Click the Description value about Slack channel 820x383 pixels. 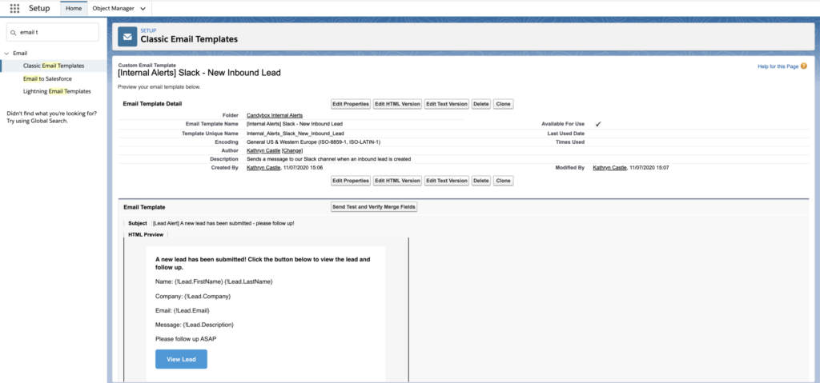(x=328, y=159)
